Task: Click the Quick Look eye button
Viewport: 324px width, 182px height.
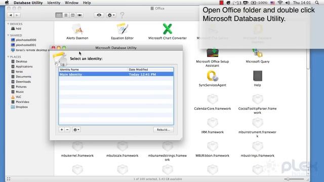Action: (x=99, y=15)
